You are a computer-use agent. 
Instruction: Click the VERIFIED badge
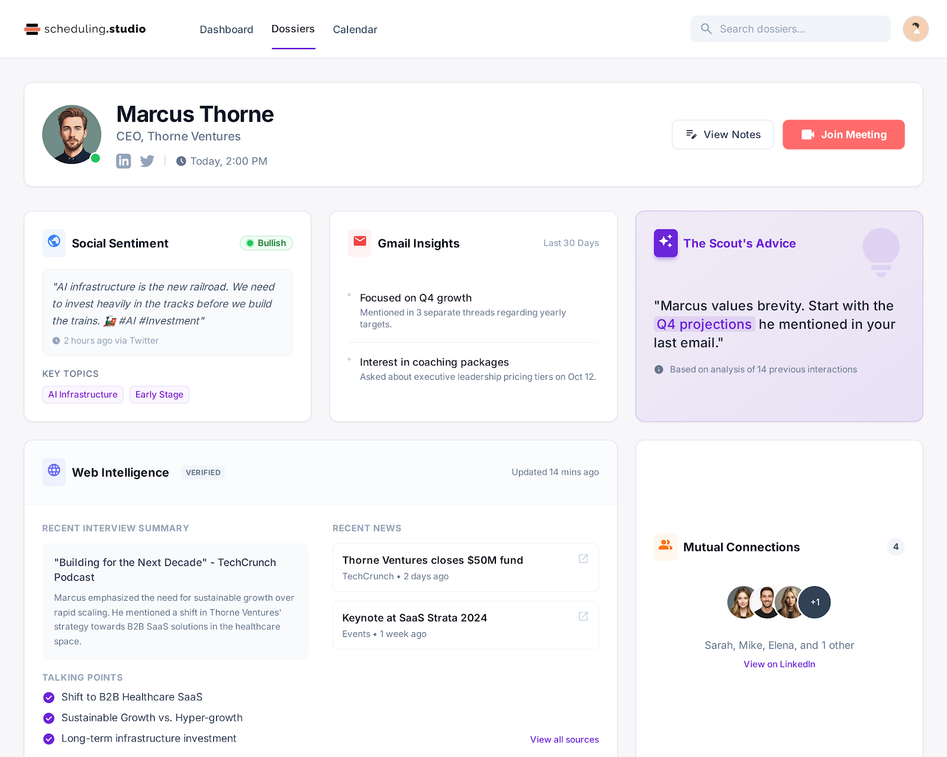tap(203, 473)
